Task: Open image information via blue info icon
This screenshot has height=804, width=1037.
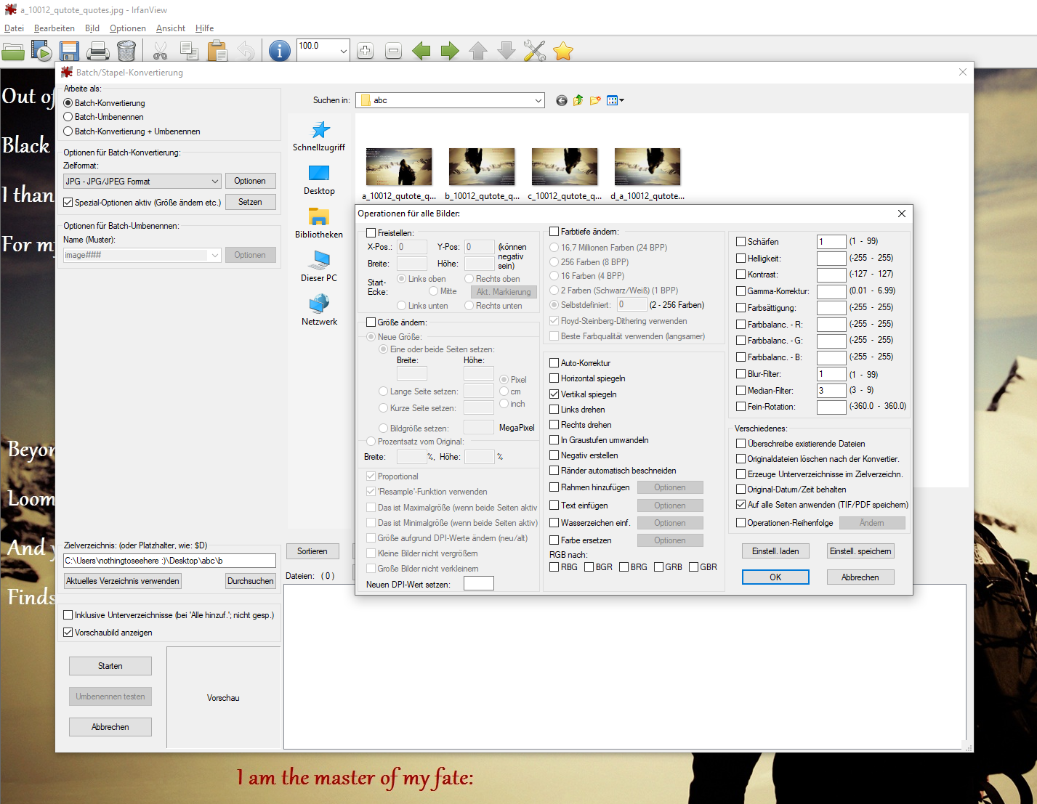Action: click(280, 51)
